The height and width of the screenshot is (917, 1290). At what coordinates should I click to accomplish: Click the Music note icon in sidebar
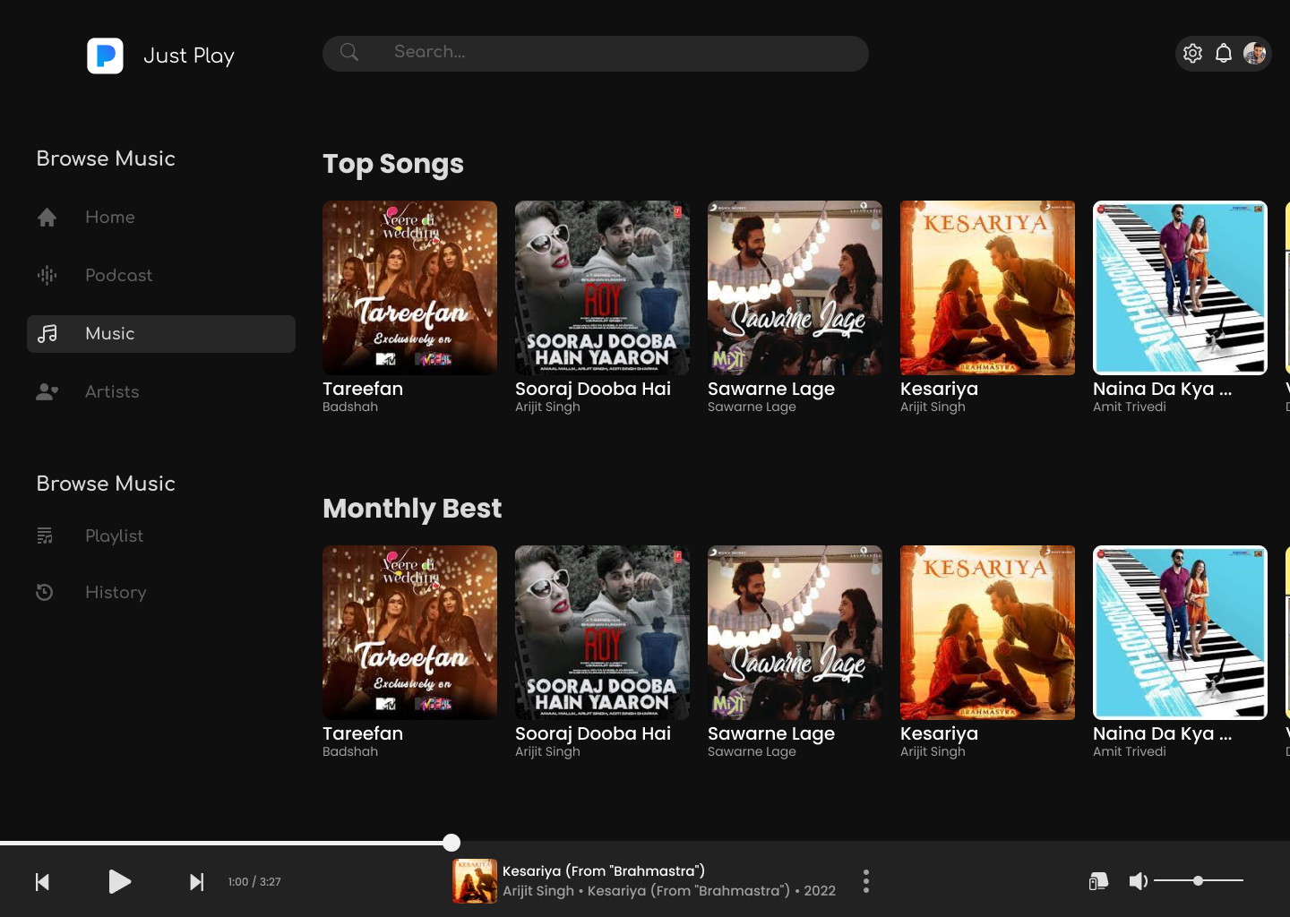(x=47, y=334)
